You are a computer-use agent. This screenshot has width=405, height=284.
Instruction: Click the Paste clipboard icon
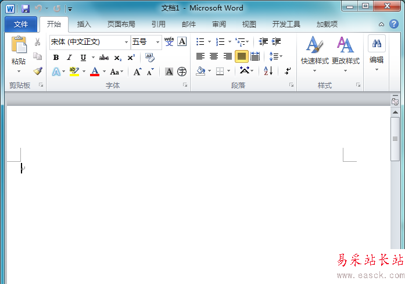19,45
